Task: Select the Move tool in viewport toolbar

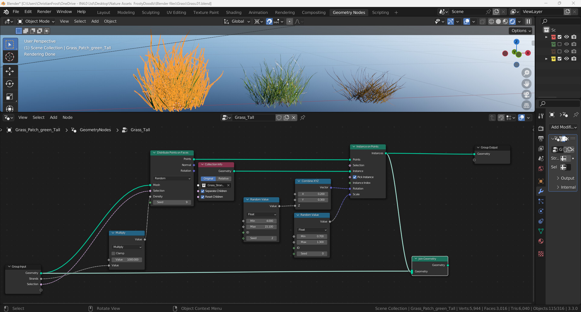Action: (x=10, y=71)
